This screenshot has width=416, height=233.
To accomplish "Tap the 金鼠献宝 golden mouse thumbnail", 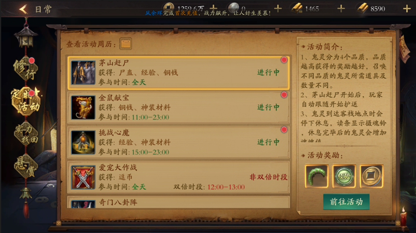I will [83, 107].
